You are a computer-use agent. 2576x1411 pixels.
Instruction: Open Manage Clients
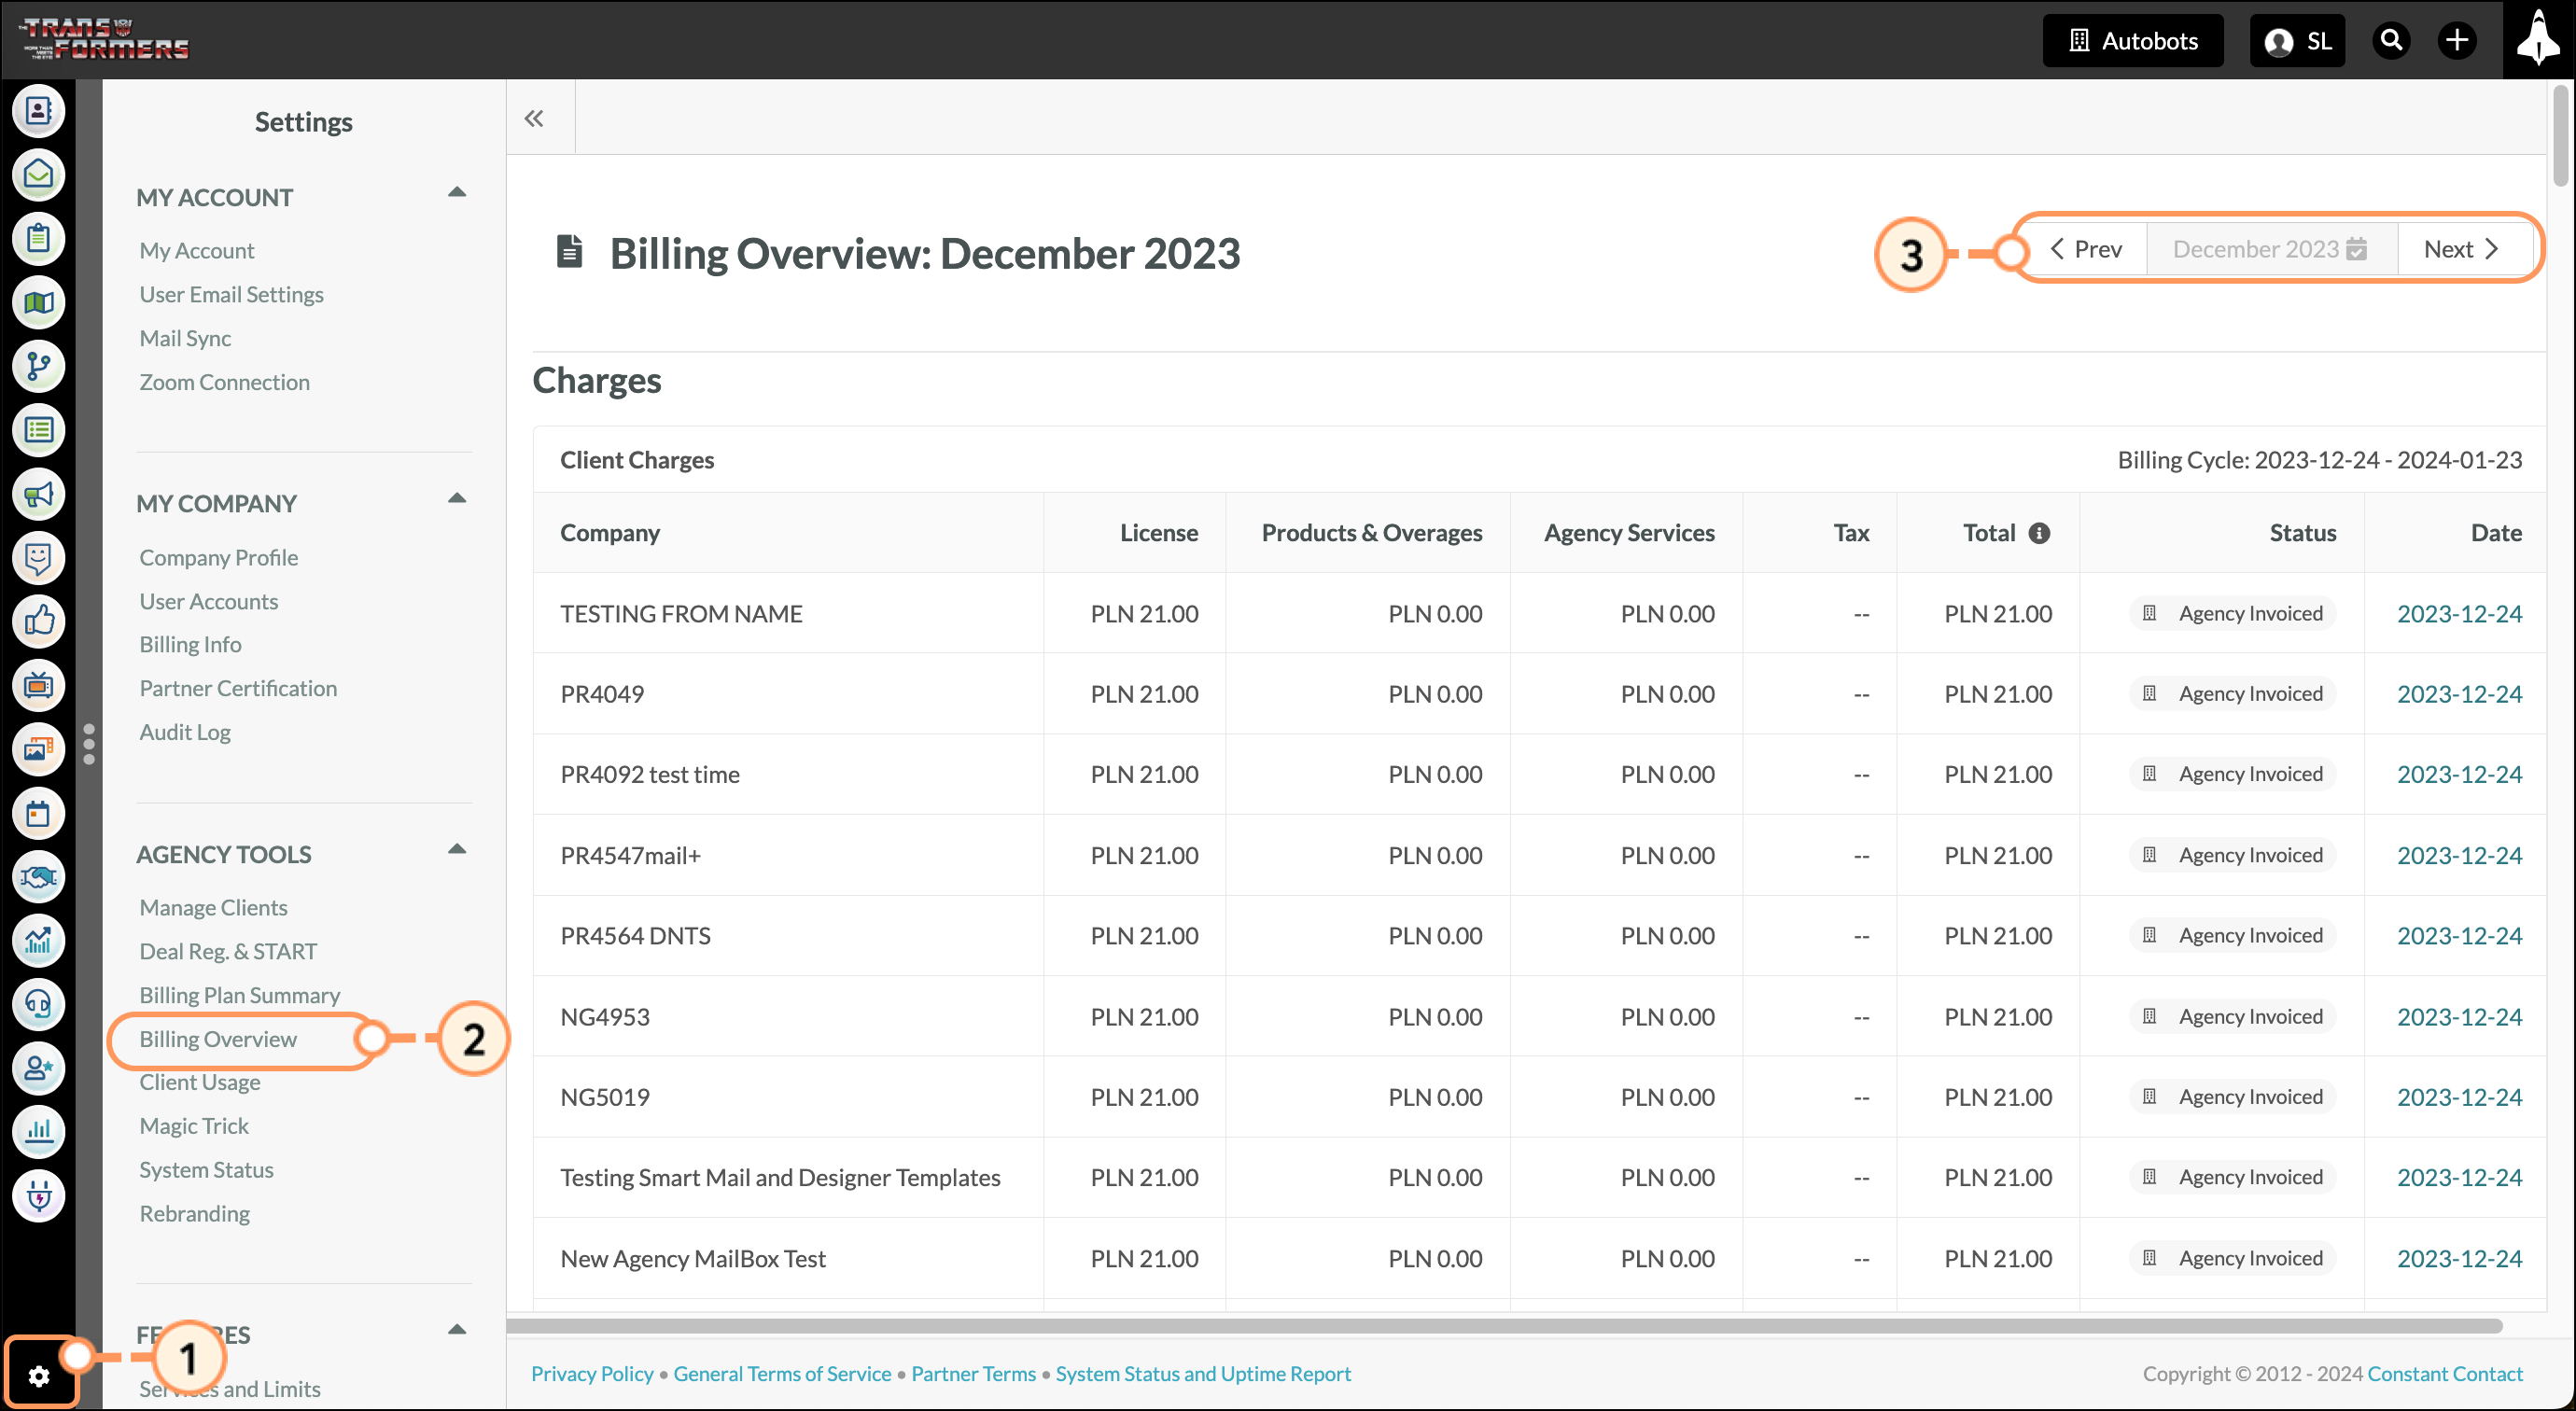click(x=213, y=907)
